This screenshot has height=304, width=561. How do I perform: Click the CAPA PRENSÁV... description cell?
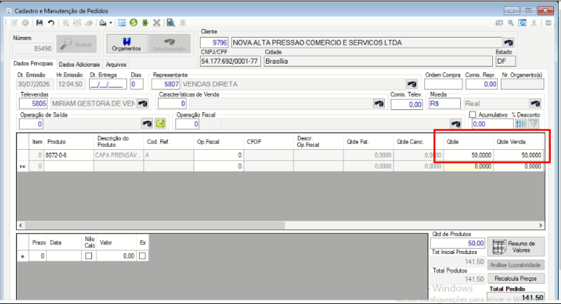(x=119, y=156)
